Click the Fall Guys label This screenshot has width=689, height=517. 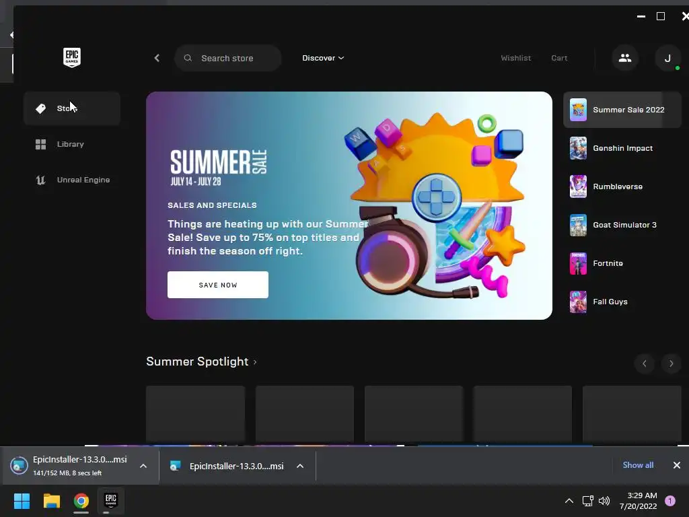(610, 302)
